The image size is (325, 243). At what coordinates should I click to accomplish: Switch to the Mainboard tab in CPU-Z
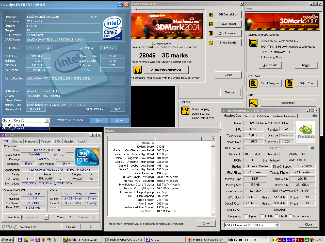(31, 141)
